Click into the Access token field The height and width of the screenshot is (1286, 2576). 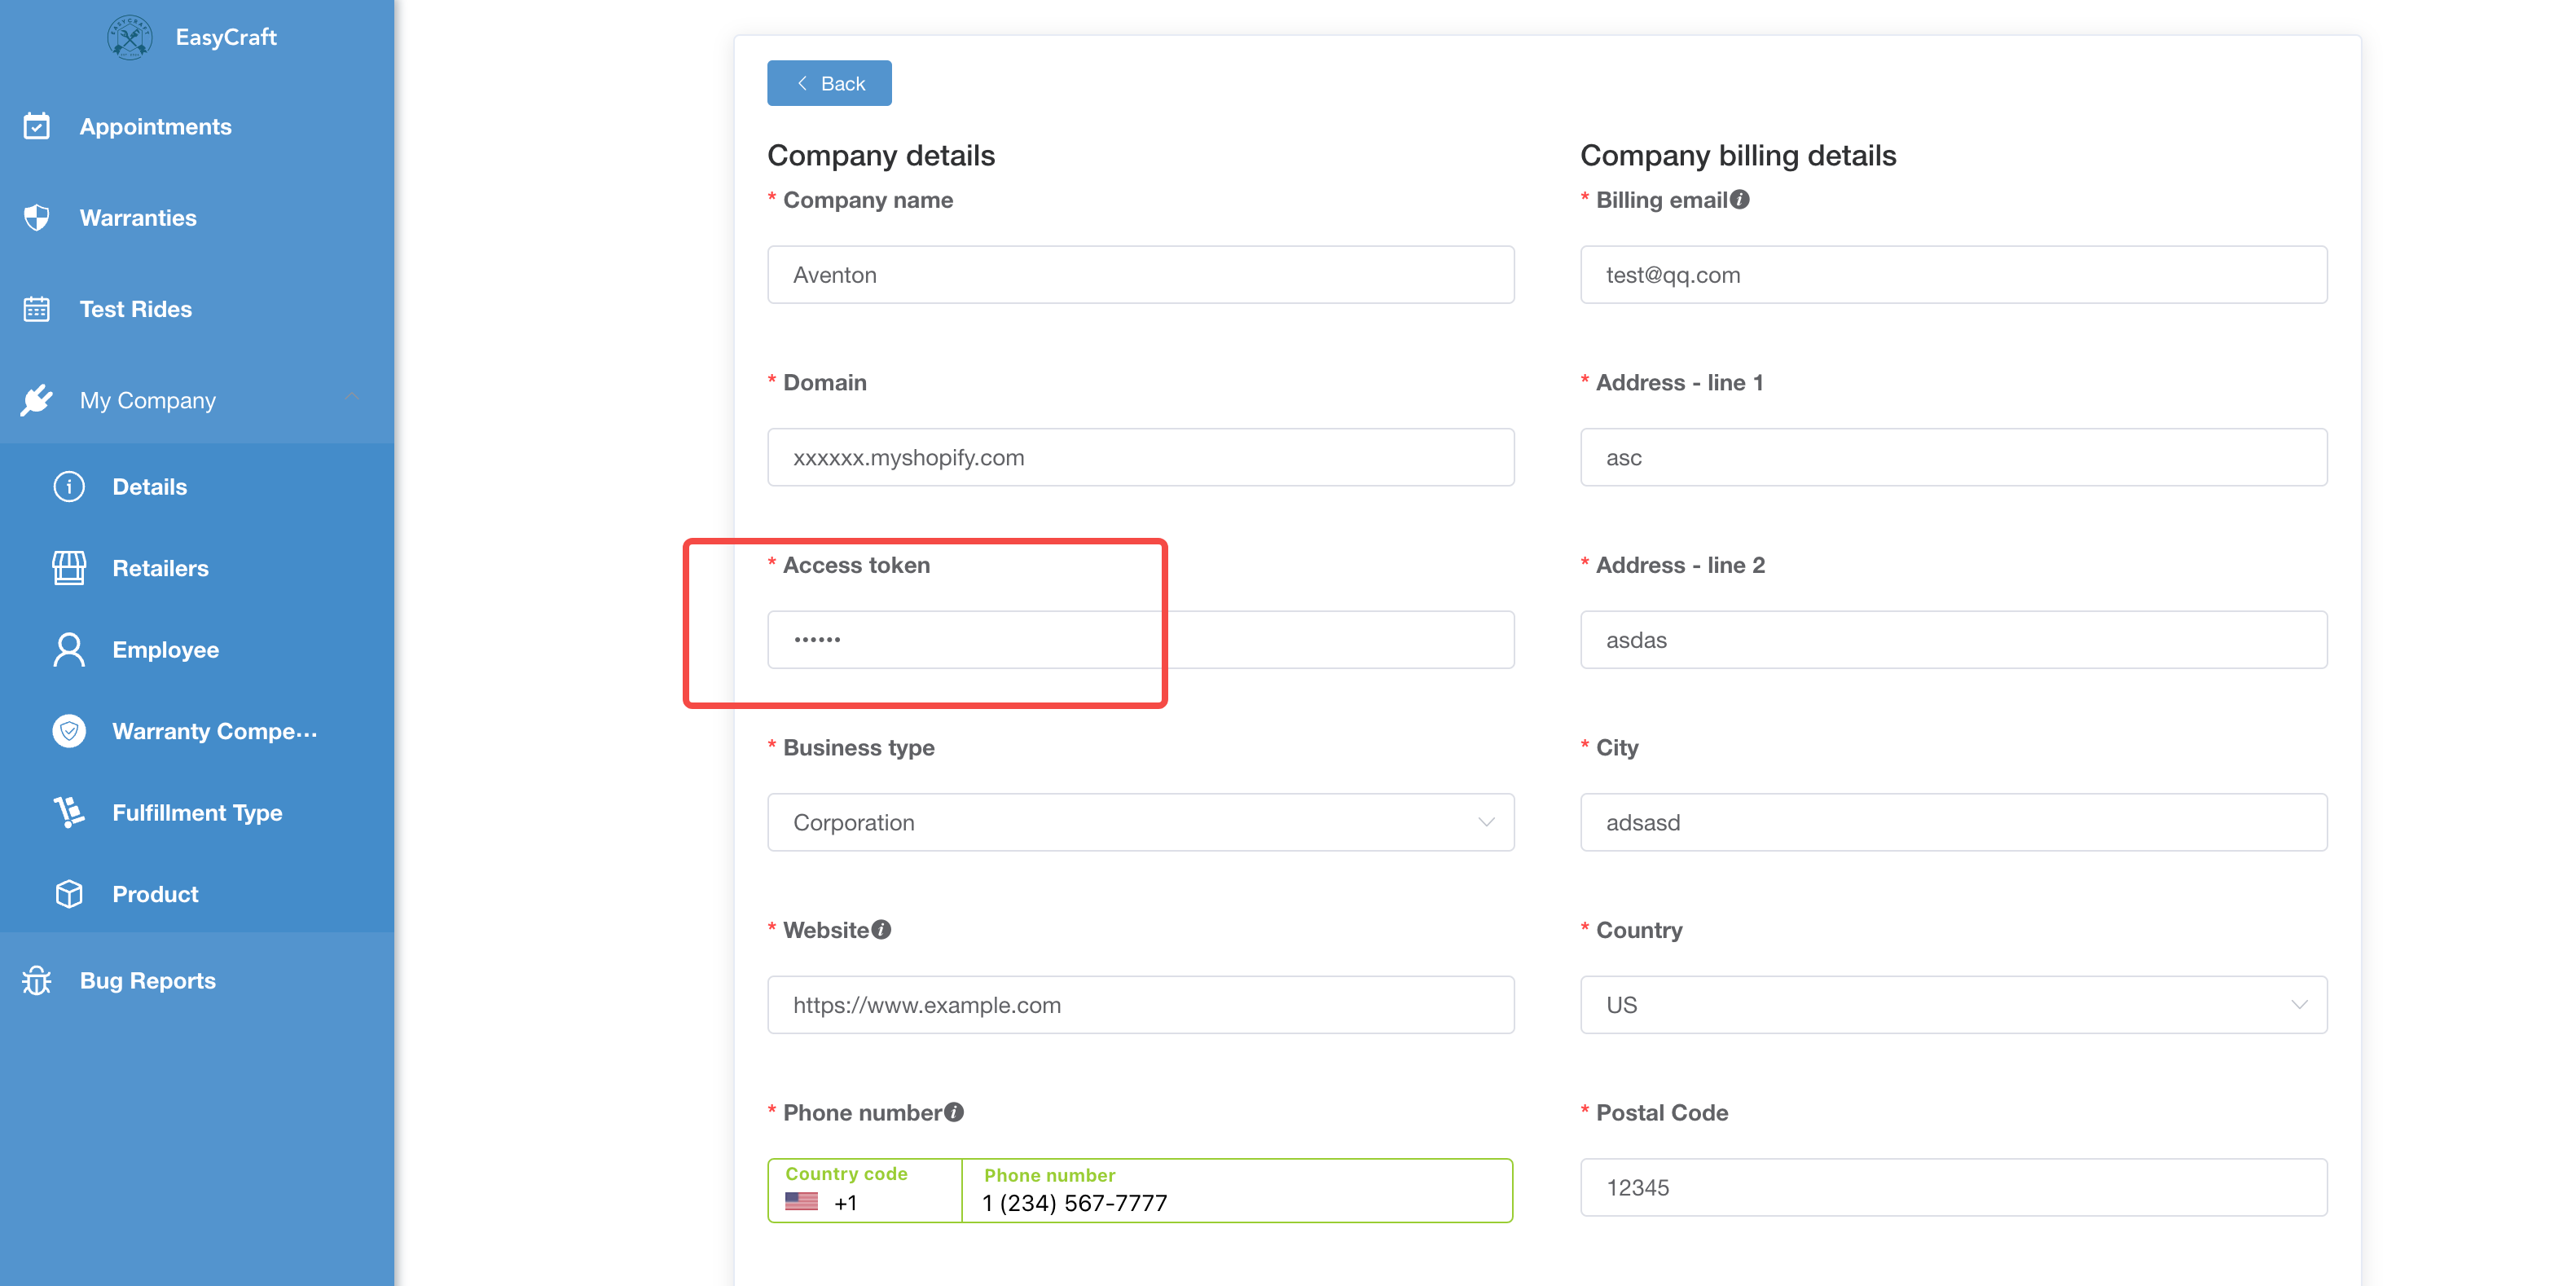[x=1140, y=640]
